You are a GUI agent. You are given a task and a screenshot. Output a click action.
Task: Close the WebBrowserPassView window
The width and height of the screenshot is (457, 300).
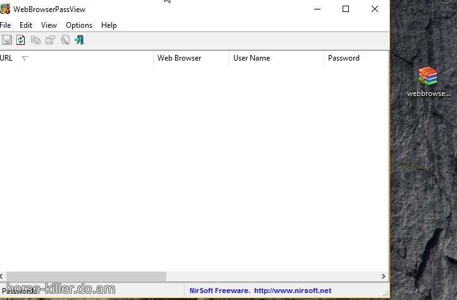(x=375, y=9)
